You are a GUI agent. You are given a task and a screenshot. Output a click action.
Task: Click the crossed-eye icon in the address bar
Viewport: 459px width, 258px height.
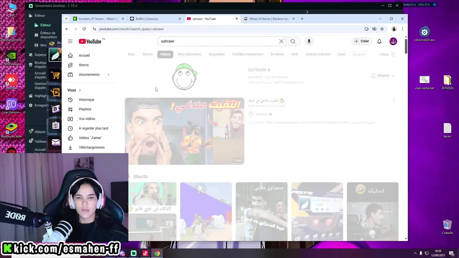click(x=374, y=29)
